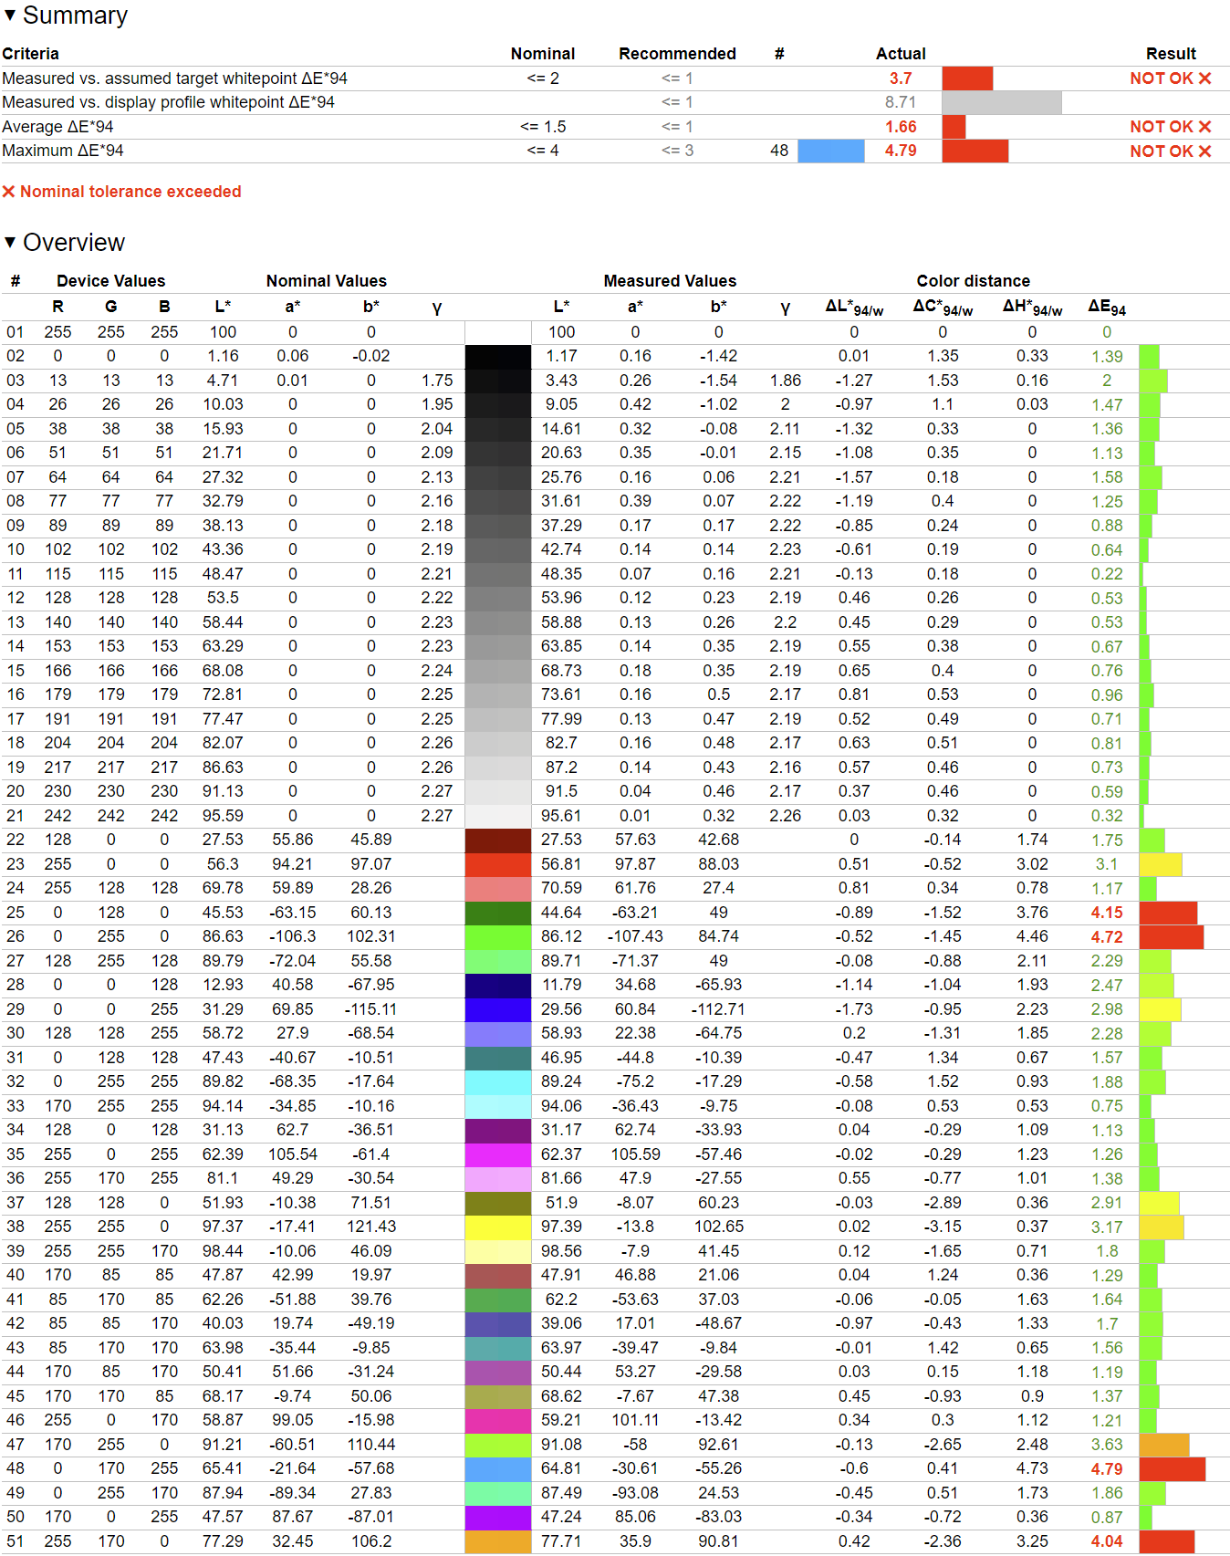The image size is (1230, 1556).
Task: Click the red ΔE value 4.15 in row 25
Action: [x=1107, y=913]
